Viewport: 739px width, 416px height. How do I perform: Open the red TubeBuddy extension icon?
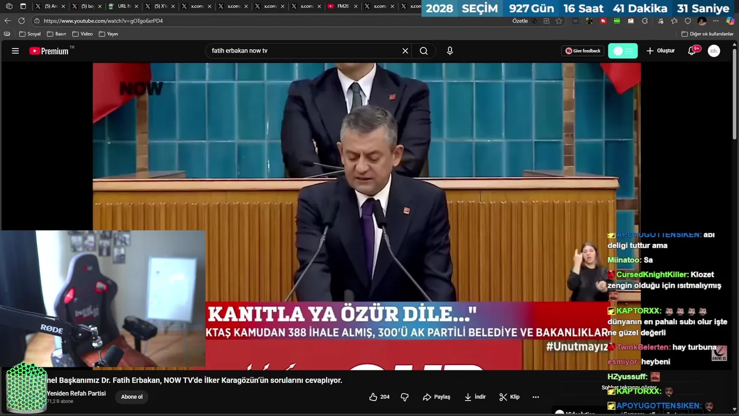point(603,21)
